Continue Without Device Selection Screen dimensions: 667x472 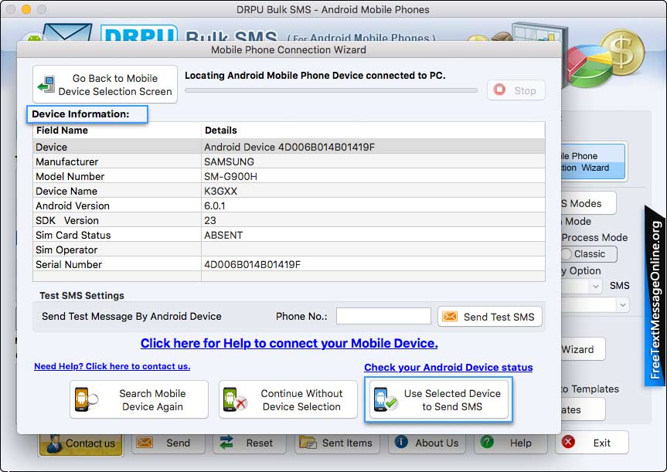[x=288, y=399]
